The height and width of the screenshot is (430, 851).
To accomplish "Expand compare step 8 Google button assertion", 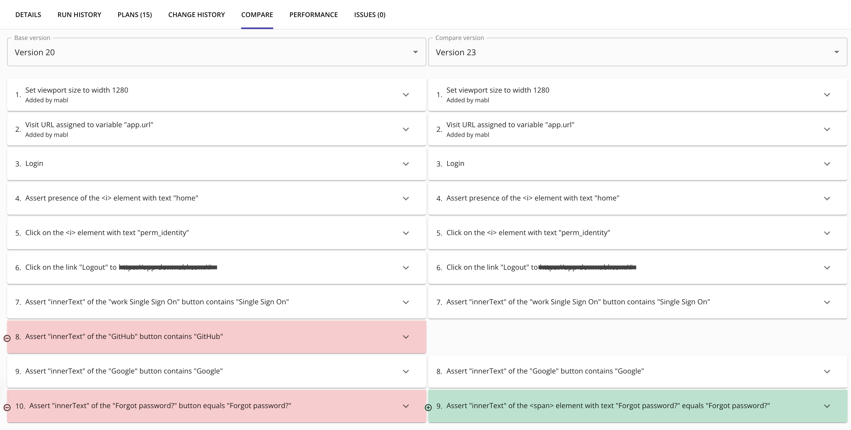I will click(x=827, y=371).
